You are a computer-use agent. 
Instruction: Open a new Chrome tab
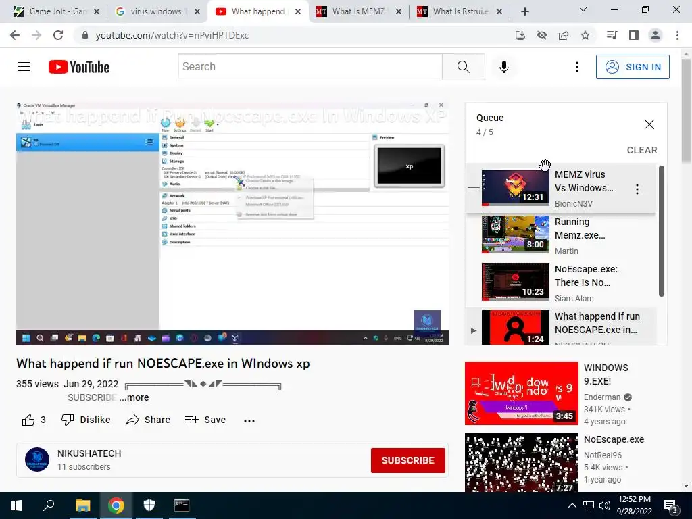click(x=524, y=11)
